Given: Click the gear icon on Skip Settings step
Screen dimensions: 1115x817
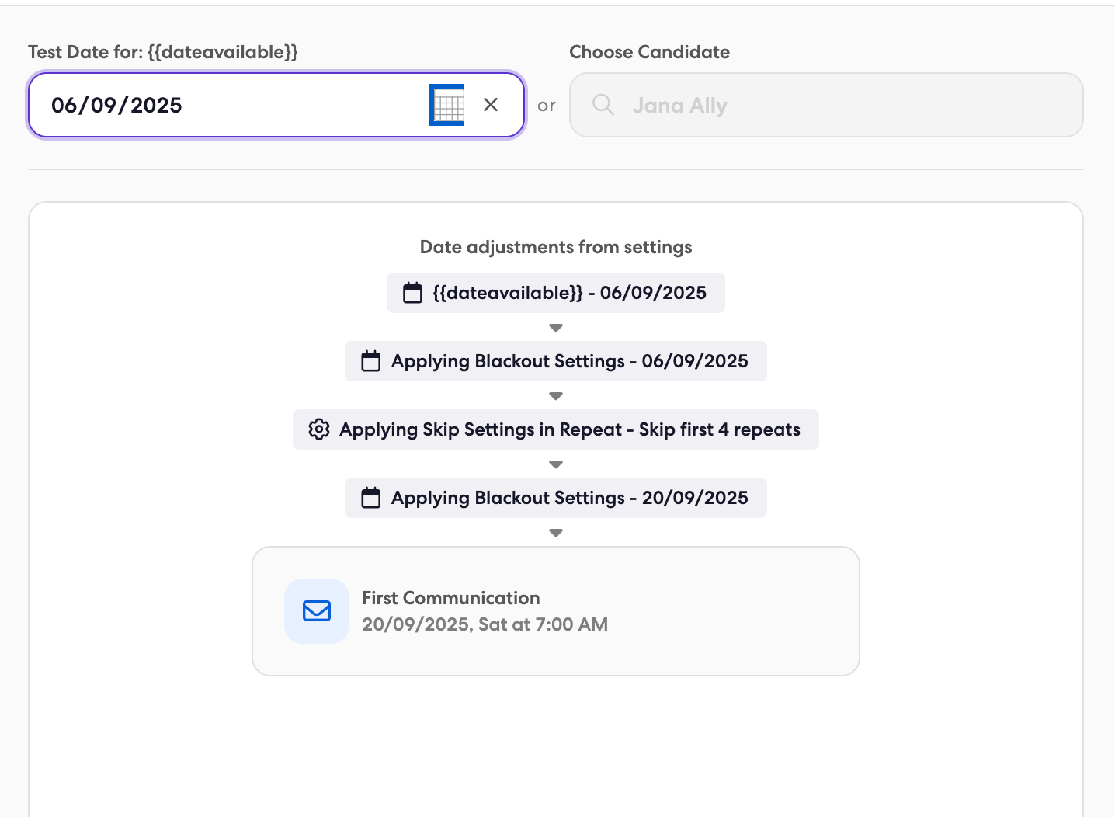Looking at the screenshot, I should (x=319, y=429).
